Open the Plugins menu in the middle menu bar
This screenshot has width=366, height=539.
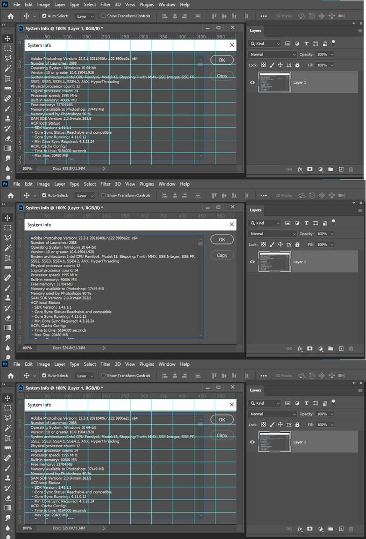[x=147, y=184]
